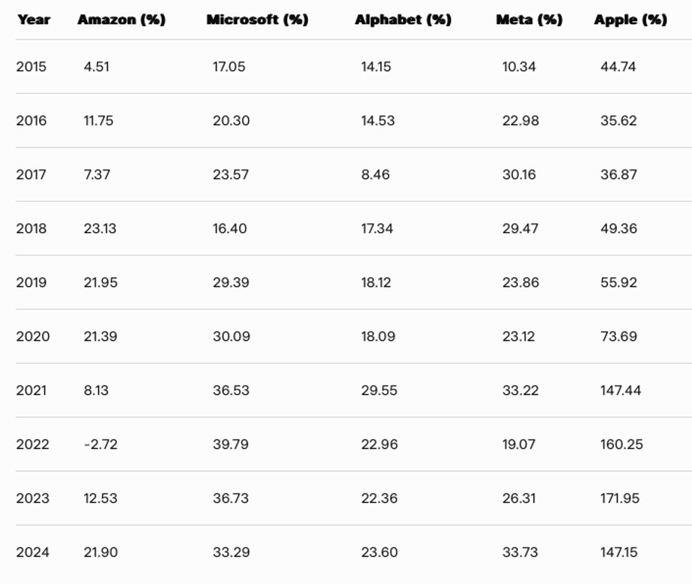
Task: Select Alphabet's 2021 value 29.55
Action: 379,390
